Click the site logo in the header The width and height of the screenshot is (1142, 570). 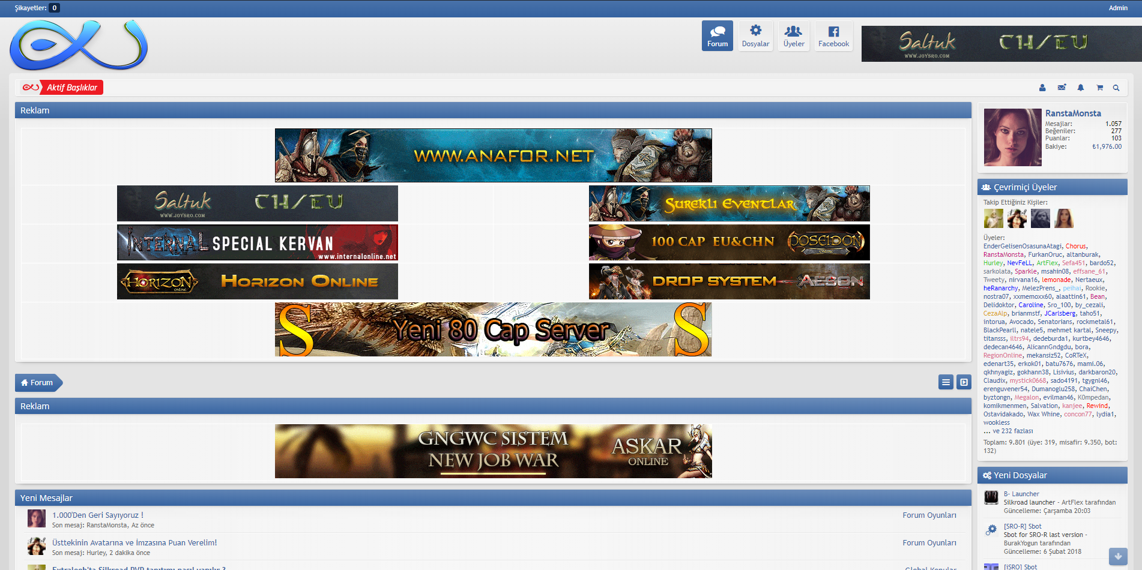pos(79,45)
